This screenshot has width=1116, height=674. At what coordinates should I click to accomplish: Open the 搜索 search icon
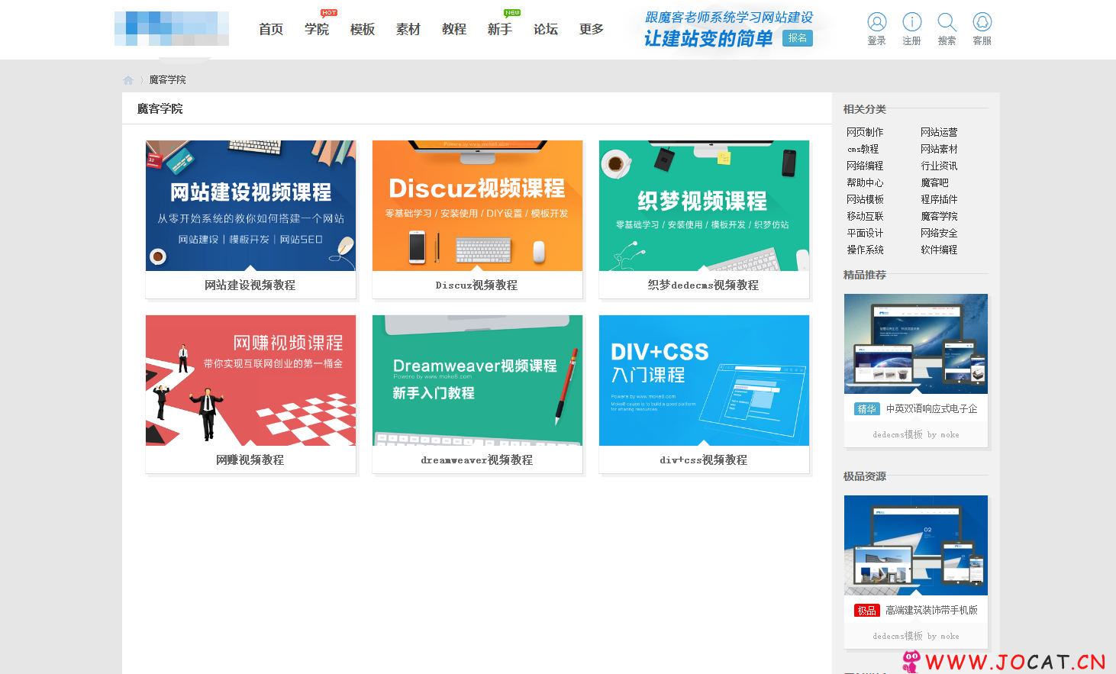(947, 22)
